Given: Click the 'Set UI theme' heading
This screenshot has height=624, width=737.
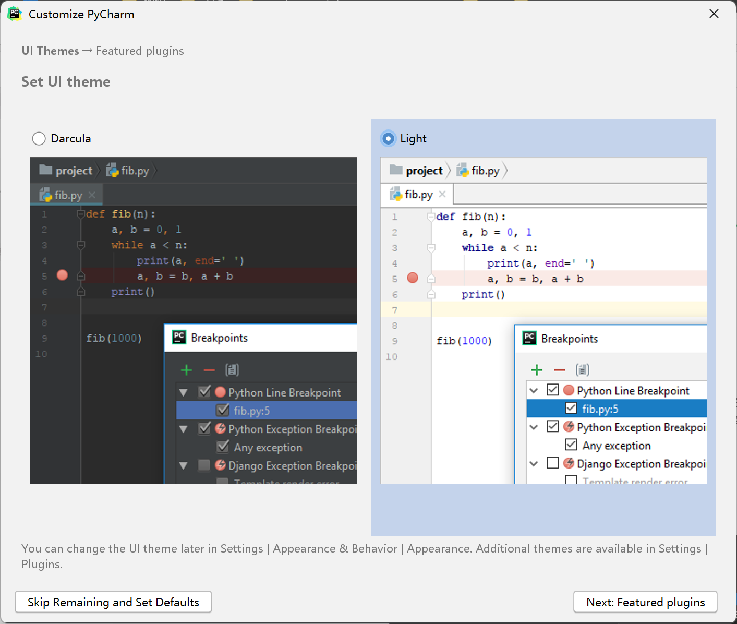Looking at the screenshot, I should 66,82.
